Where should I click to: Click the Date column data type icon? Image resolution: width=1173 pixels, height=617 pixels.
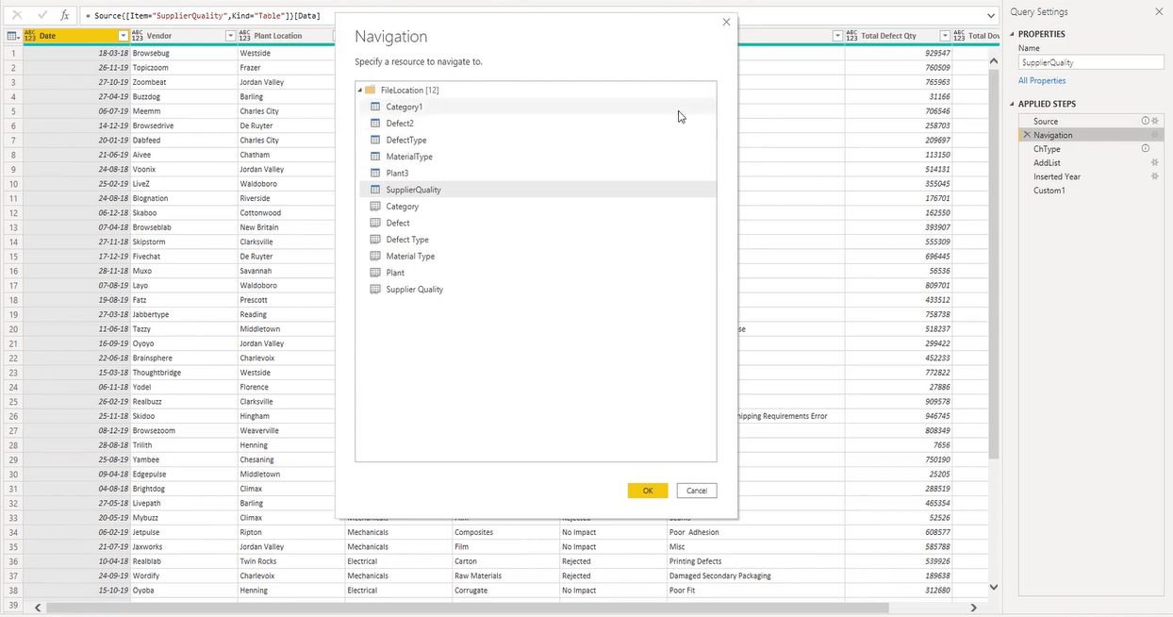[x=30, y=36]
